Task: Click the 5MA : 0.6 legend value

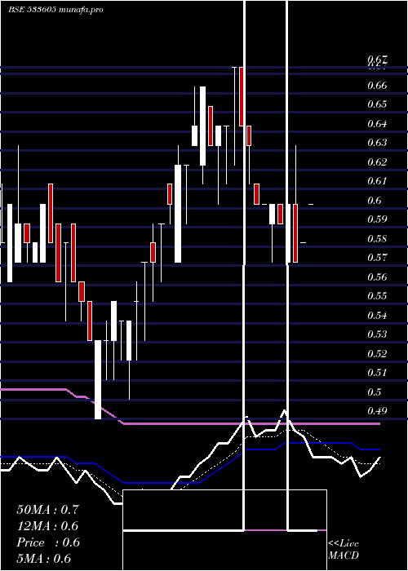Action: [x=44, y=559]
